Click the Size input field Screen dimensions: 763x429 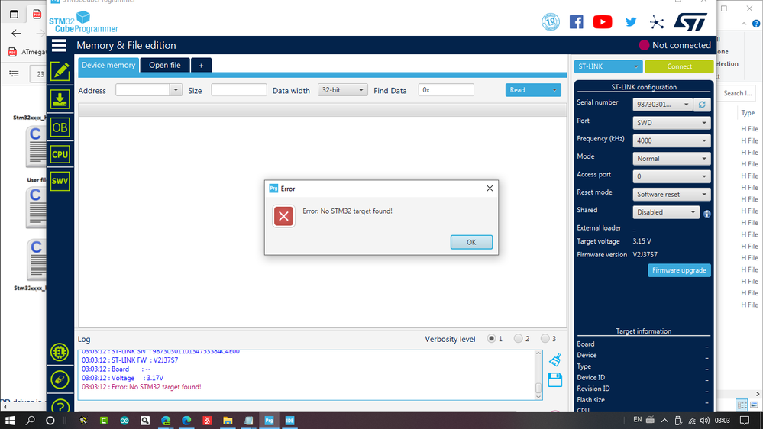(238, 90)
